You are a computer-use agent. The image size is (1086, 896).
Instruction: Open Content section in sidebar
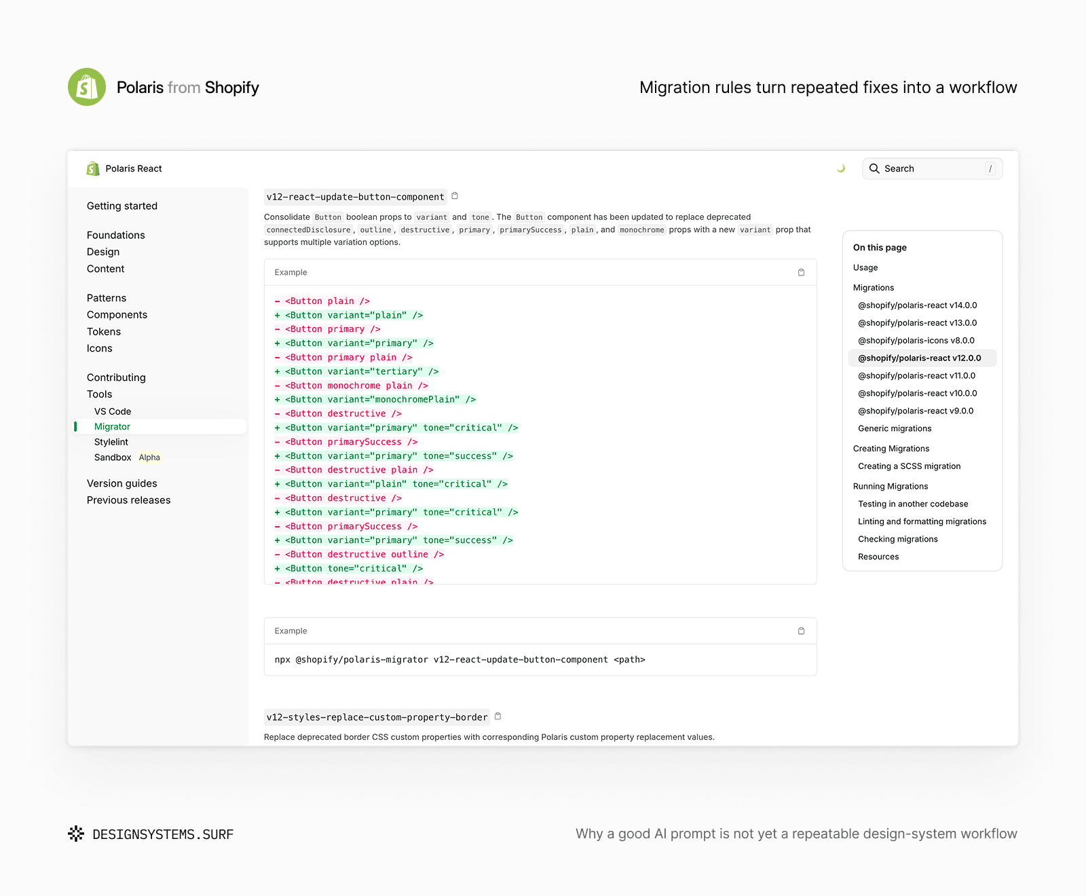coord(106,269)
